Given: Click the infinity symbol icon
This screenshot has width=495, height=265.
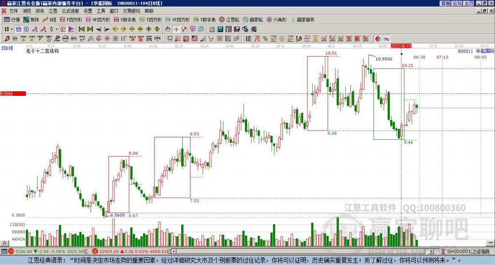Looking at the screenshot, I should coord(386,39).
